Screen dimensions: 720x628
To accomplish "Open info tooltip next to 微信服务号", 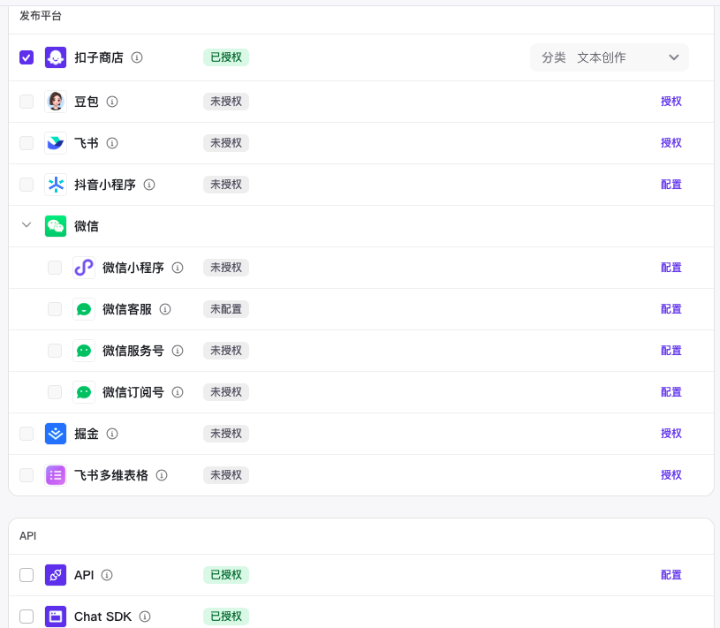I will pyautogui.click(x=178, y=351).
